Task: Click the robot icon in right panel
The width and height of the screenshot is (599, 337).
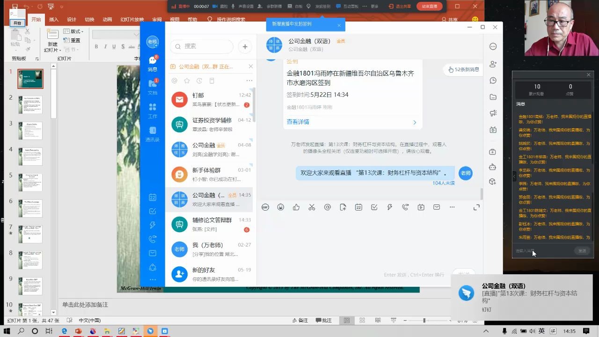Action: click(493, 167)
